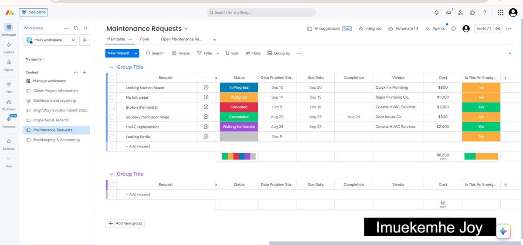Open the nine-dot products switcher
Viewport: 523px width, 245px height.
500,13
